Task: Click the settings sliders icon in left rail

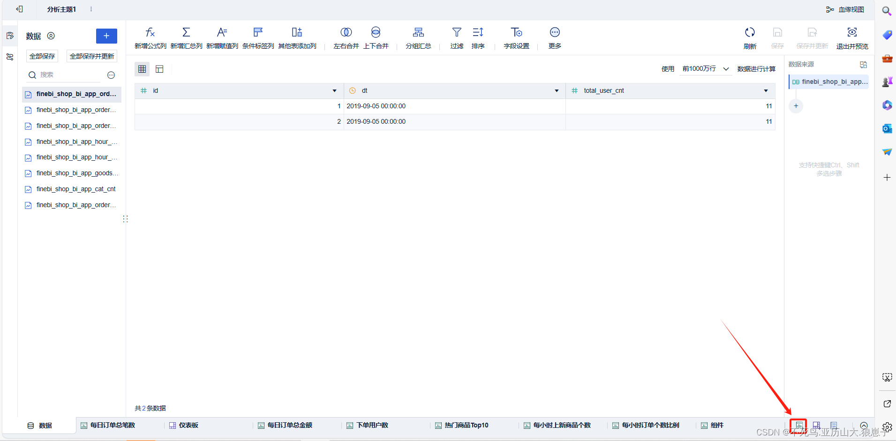Action: coord(10,57)
